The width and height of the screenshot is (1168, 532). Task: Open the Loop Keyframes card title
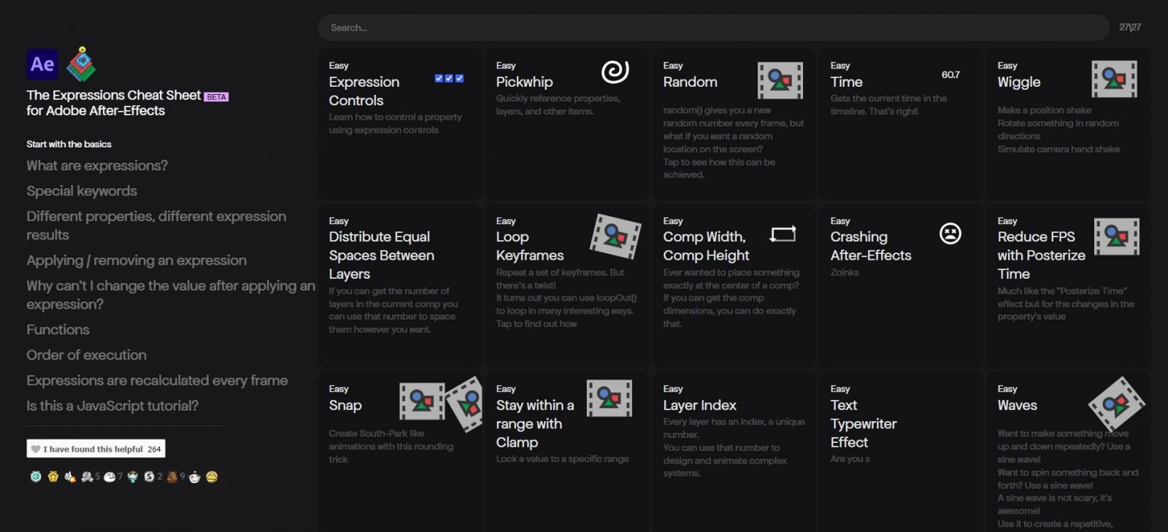click(530, 246)
